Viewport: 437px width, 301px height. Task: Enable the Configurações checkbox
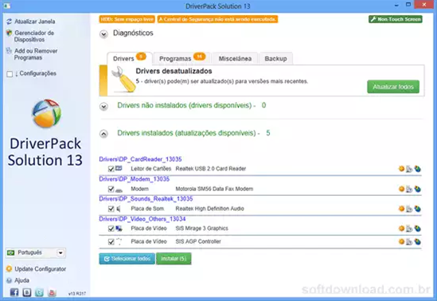pos(10,74)
